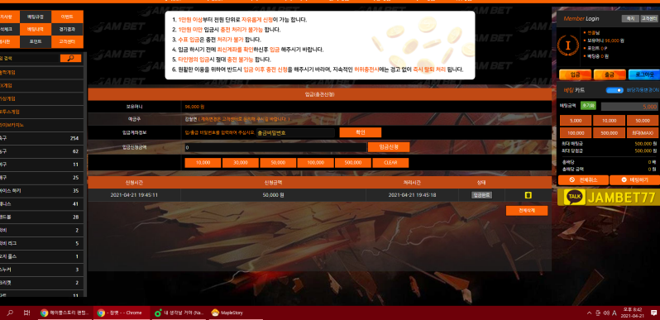660x320 pixels.
Task: Click the Windows taskbar search icon
Action: (10, 313)
